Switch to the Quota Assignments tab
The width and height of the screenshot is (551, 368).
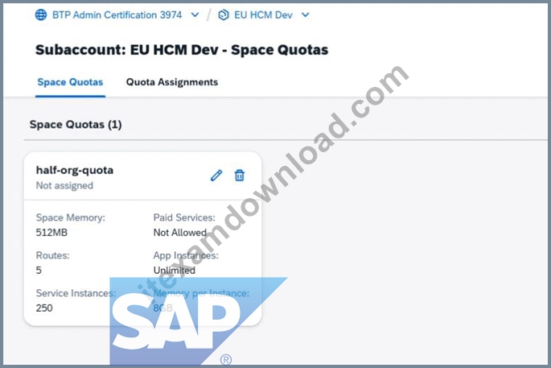tap(172, 82)
